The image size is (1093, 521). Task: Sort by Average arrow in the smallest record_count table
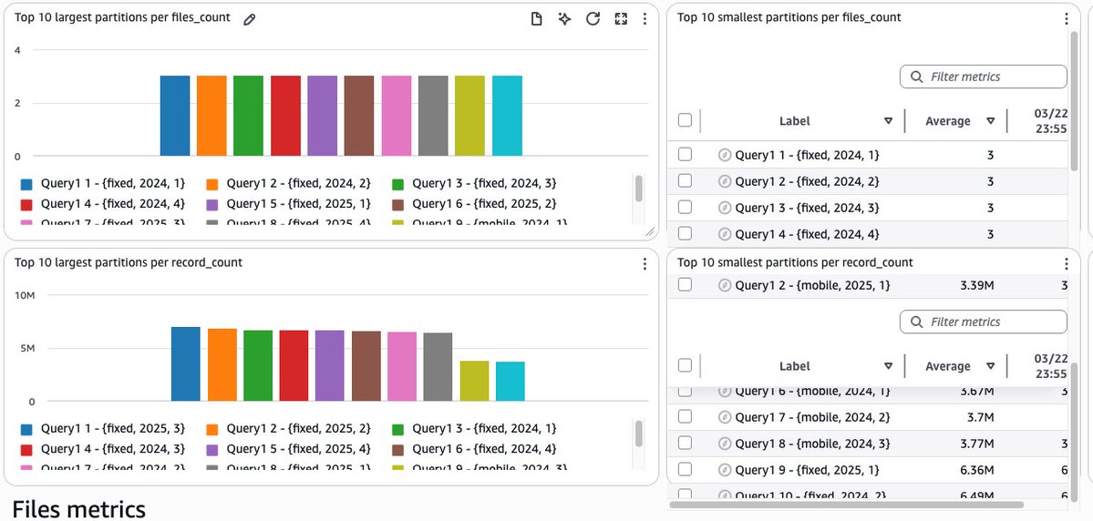(x=991, y=366)
